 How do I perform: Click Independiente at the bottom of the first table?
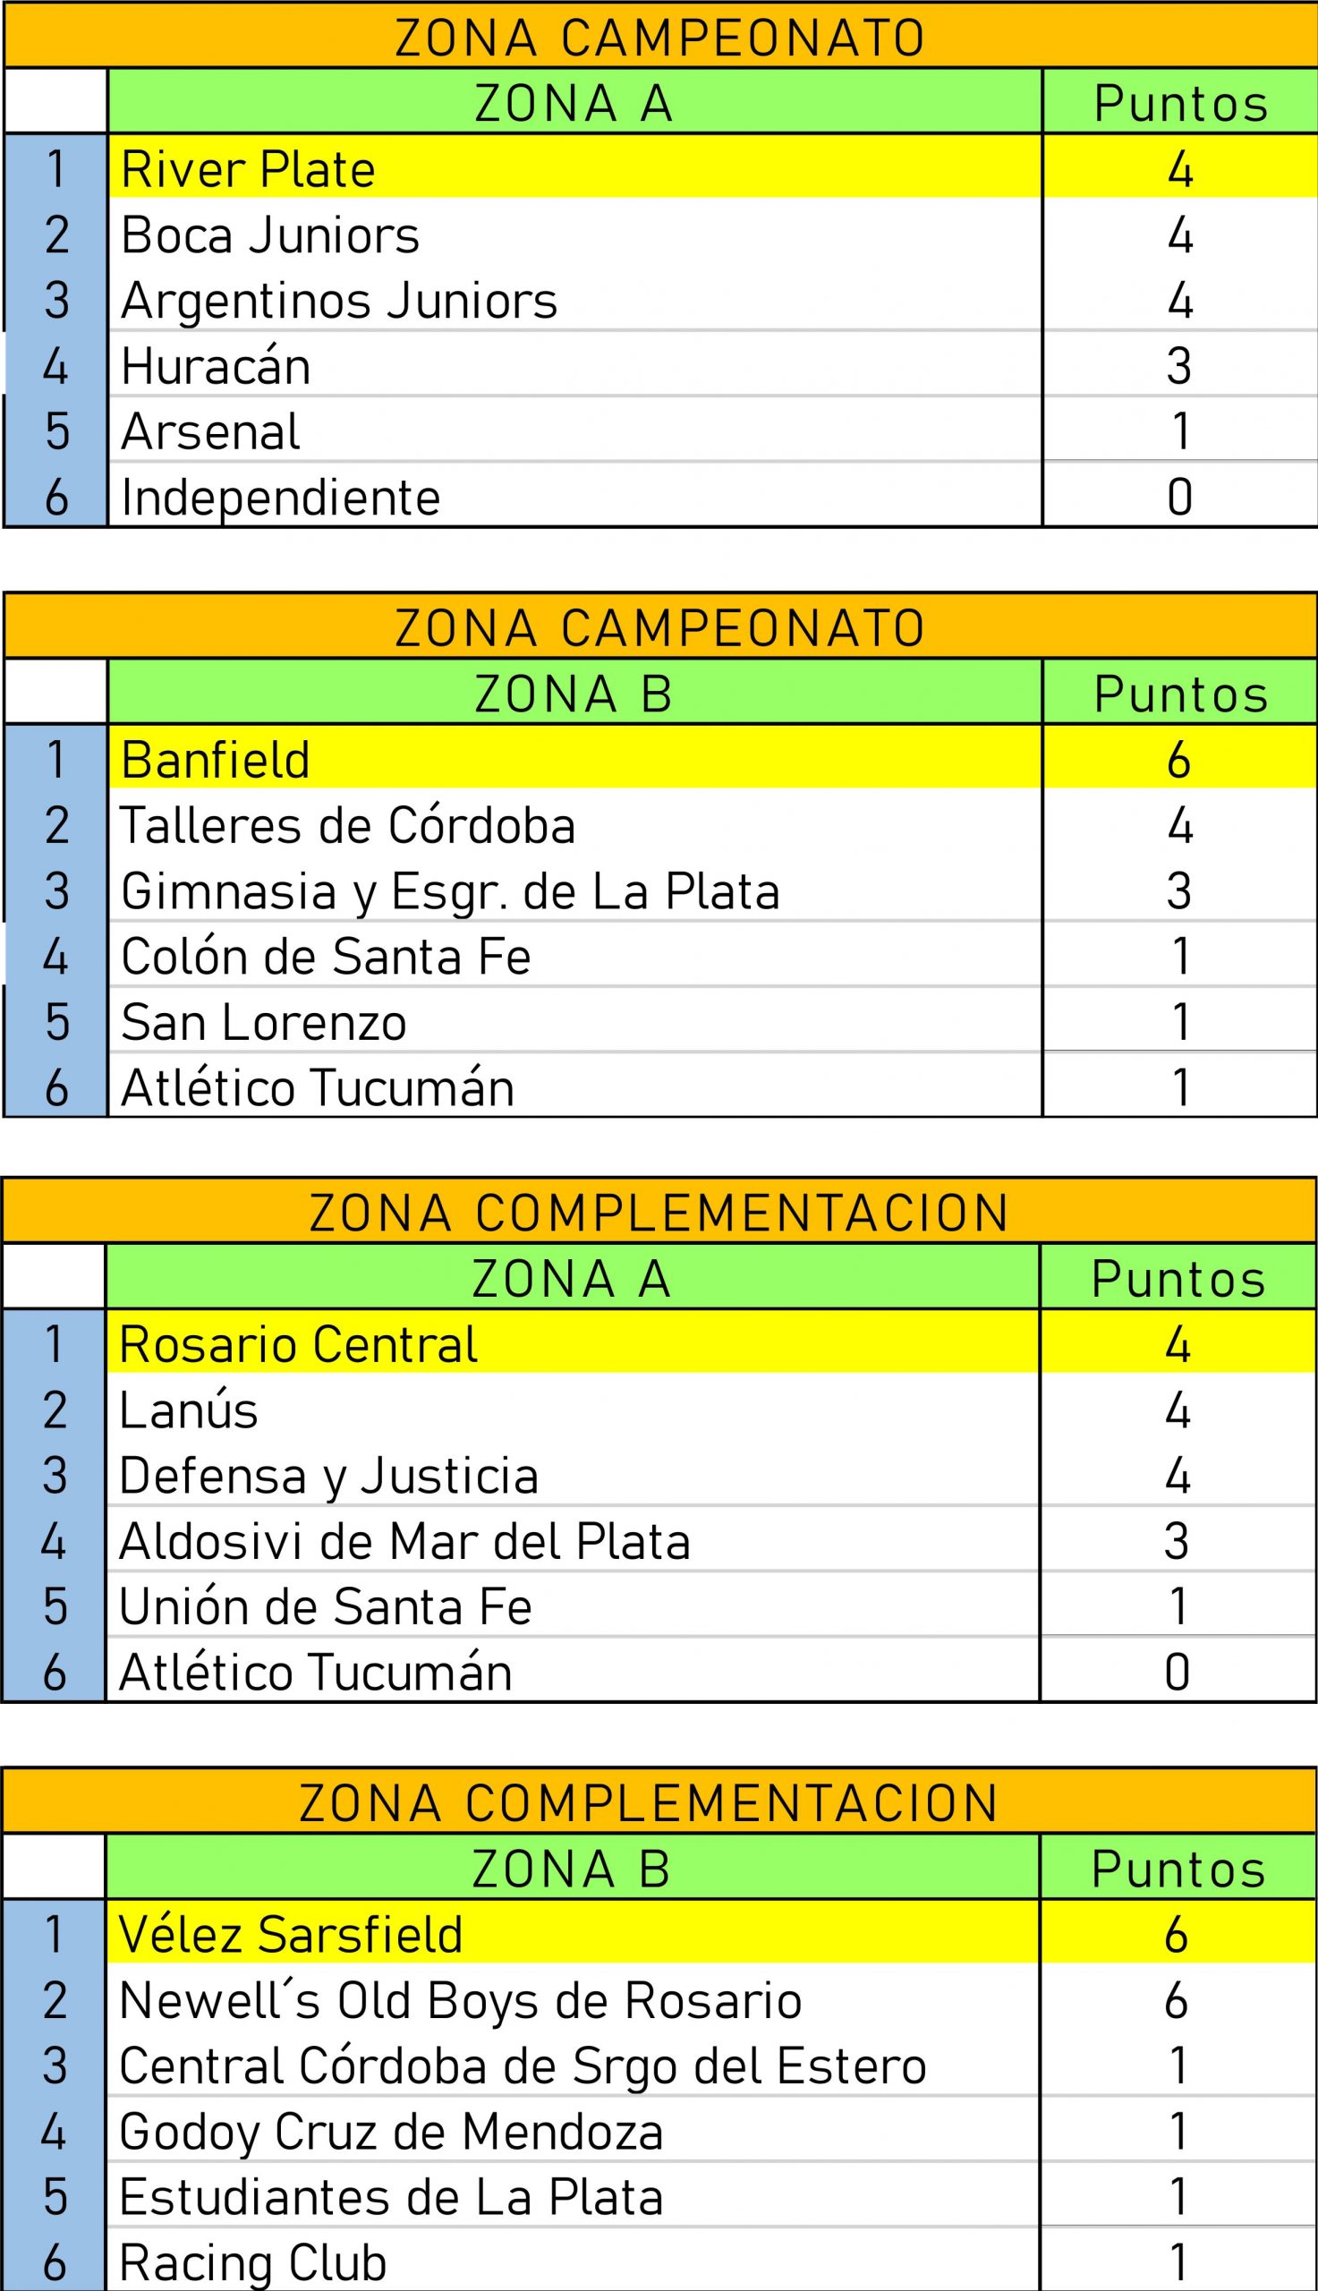(x=281, y=497)
